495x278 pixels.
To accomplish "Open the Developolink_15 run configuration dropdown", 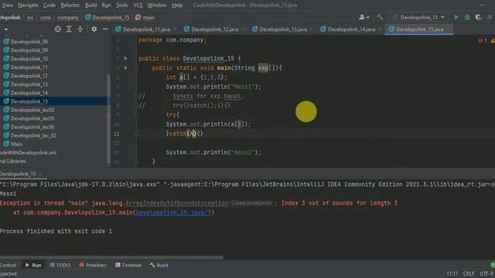I will (418, 17).
